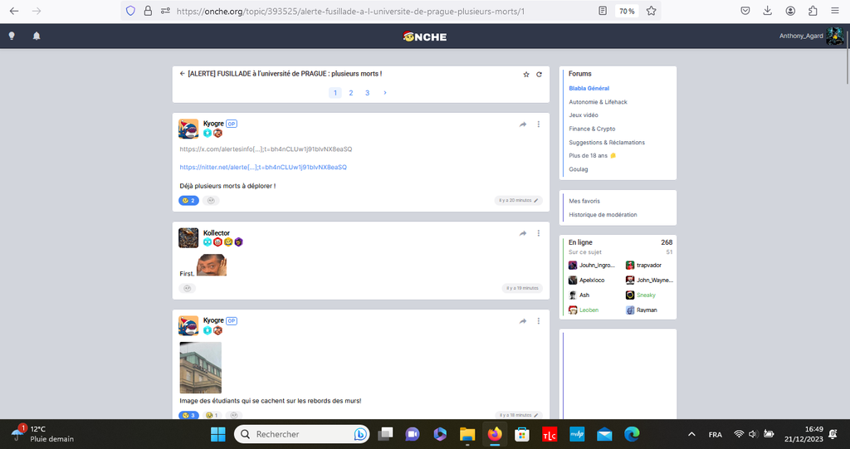Share Kollector's post using arrow icon

523,233
